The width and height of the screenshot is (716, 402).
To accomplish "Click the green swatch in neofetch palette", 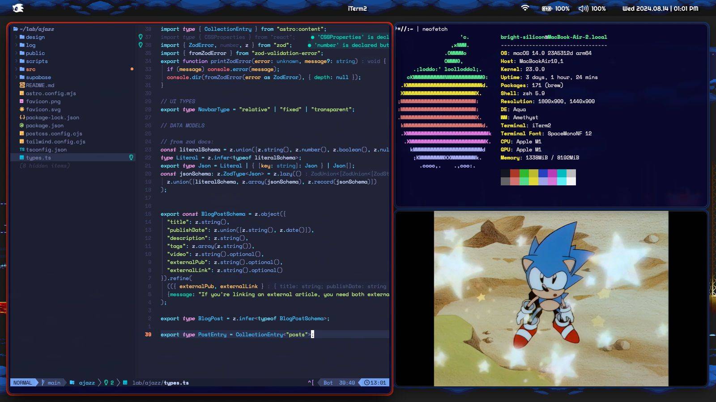I will (524, 173).
